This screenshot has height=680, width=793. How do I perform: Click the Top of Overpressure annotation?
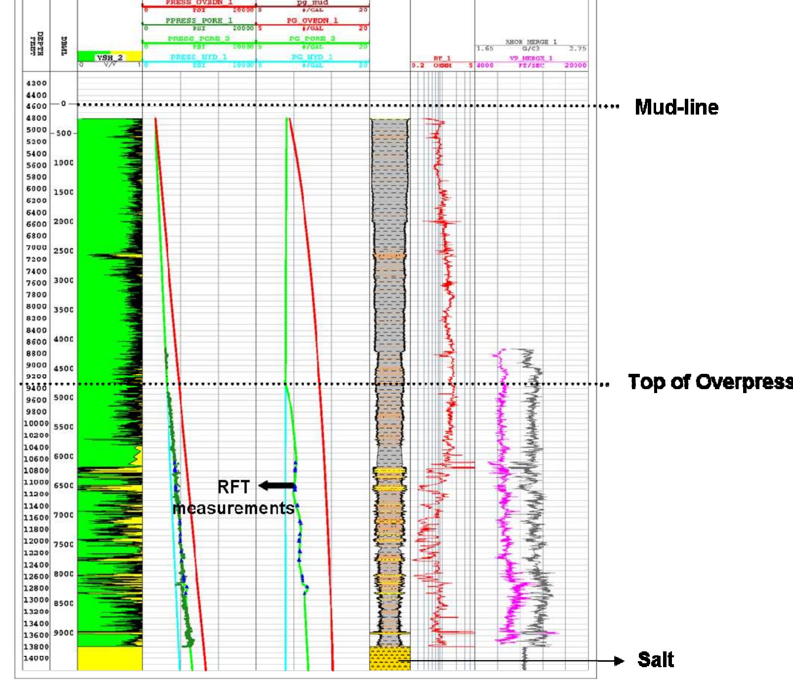pyautogui.click(x=710, y=382)
